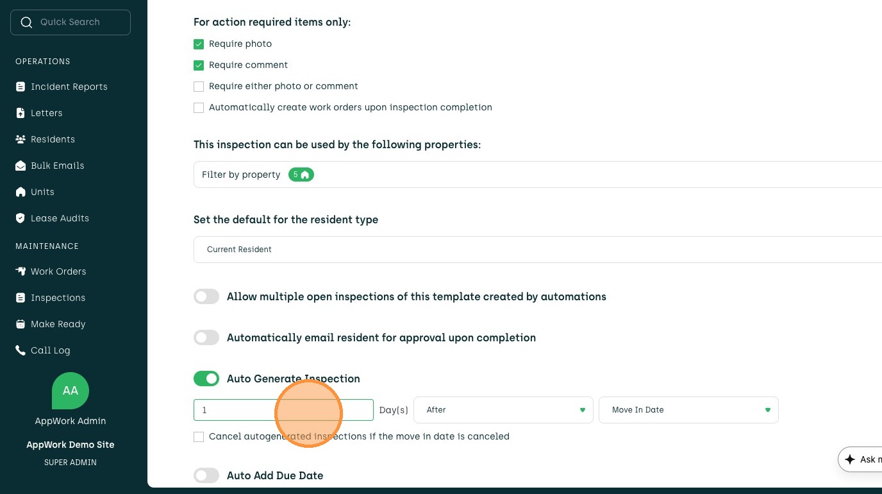The width and height of the screenshot is (882, 494).
Task: Focus the Quick Search field
Action: [71, 22]
